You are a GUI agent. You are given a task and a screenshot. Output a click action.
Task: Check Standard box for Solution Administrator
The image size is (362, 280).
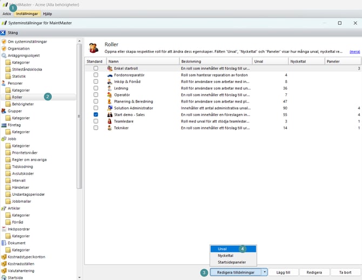point(96,108)
